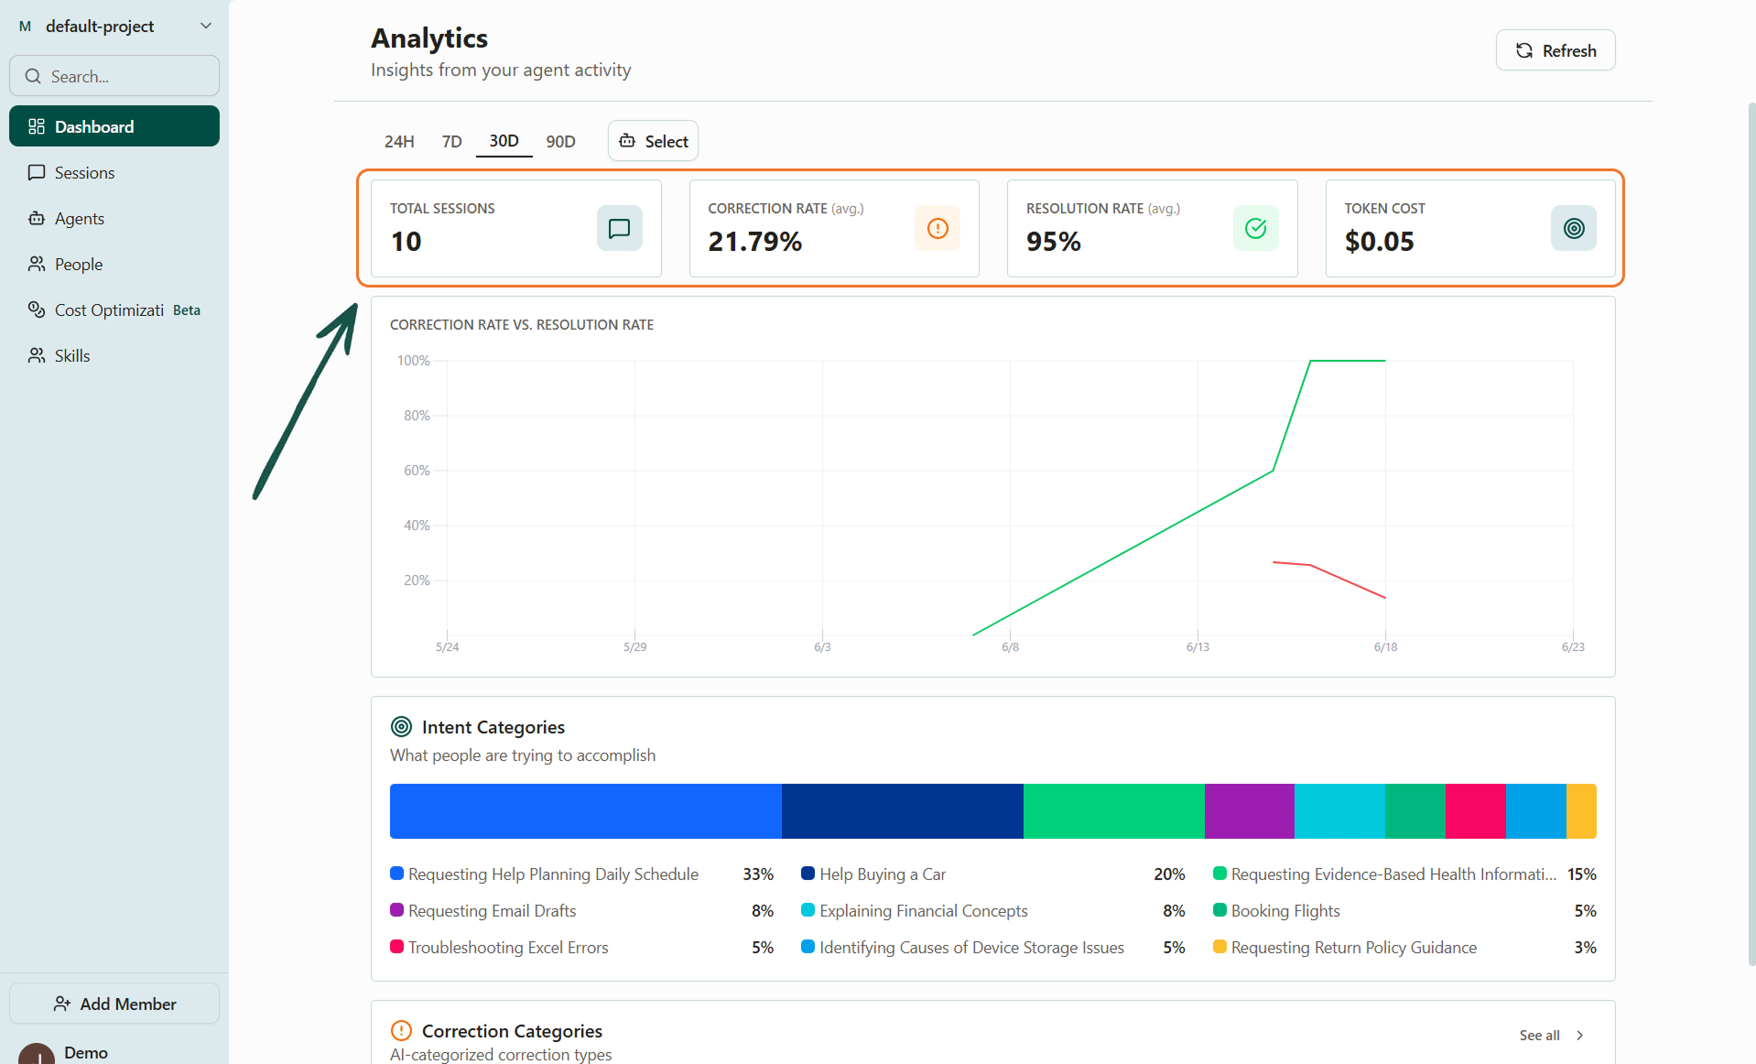Switch to the 7D time range

452,141
